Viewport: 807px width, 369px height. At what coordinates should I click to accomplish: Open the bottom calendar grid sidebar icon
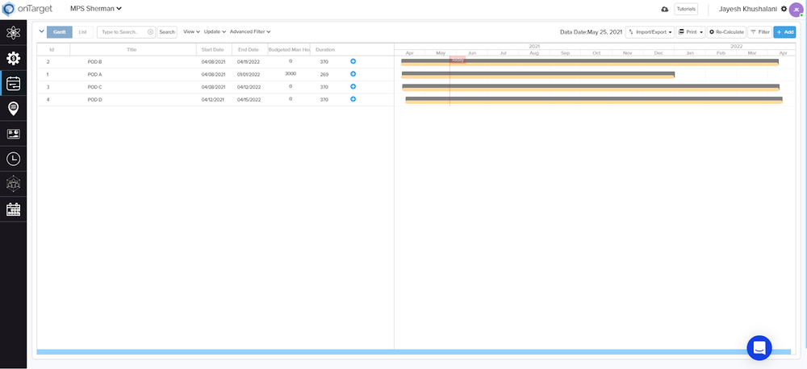(14, 209)
